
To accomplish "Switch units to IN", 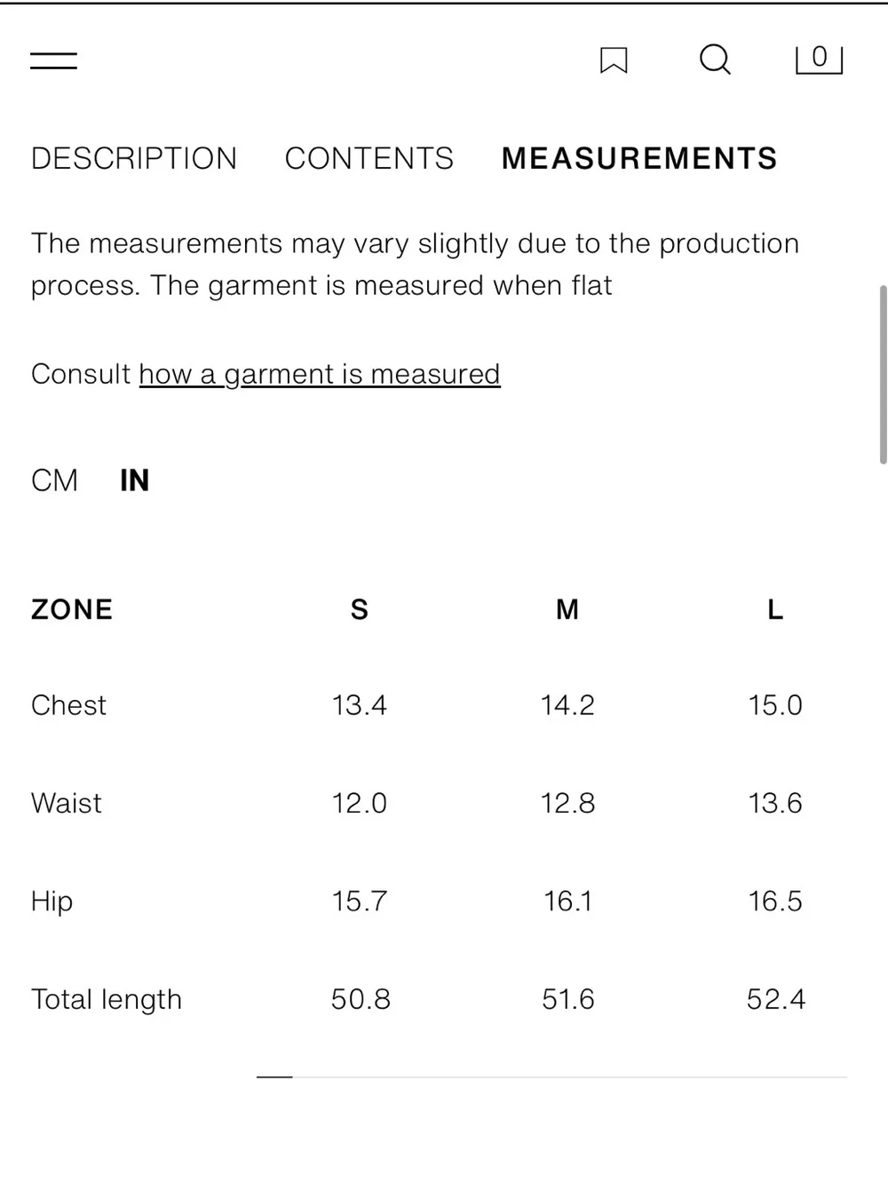I will (135, 481).
